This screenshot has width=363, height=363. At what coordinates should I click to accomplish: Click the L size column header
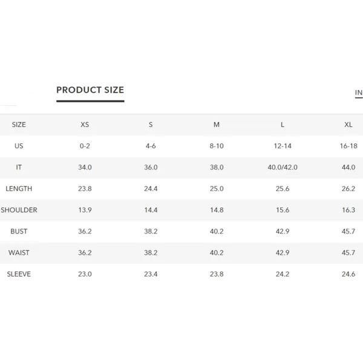coord(283,125)
